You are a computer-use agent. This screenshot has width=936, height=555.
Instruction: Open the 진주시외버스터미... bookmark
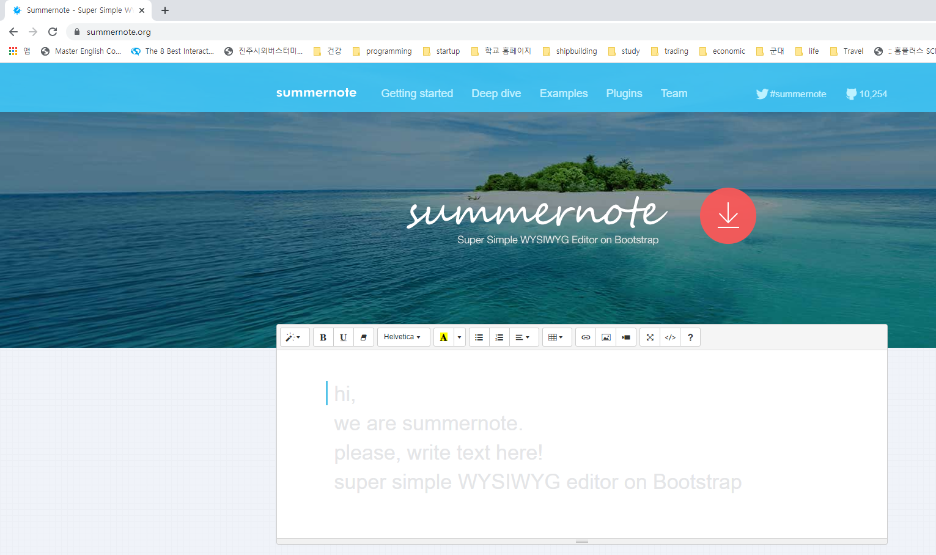coord(263,51)
